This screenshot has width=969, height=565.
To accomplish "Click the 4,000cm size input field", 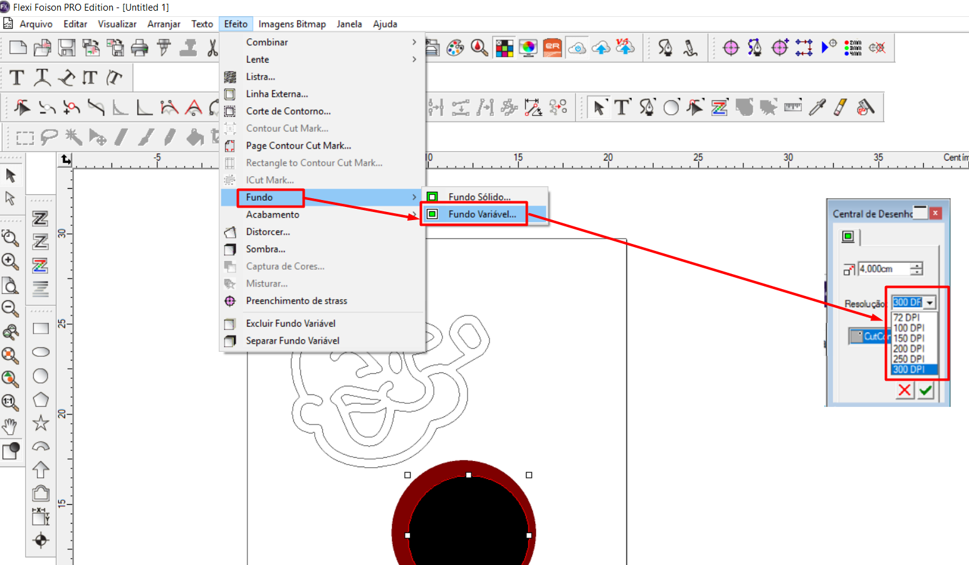I will point(884,269).
